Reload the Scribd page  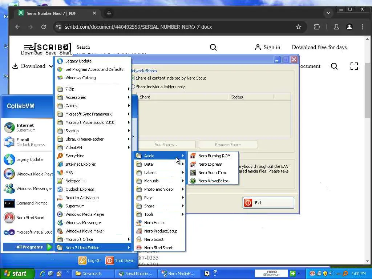(44, 27)
